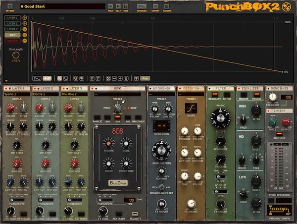Choose the linear curve segment icon
The height and width of the screenshot is (224, 297).
pyautogui.click(x=59, y=78)
